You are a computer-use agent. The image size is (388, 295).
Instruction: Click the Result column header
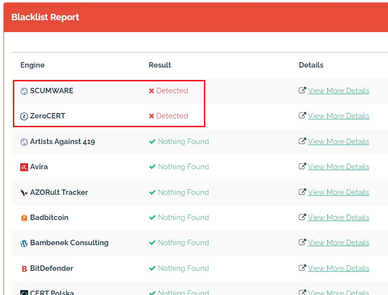pos(160,65)
